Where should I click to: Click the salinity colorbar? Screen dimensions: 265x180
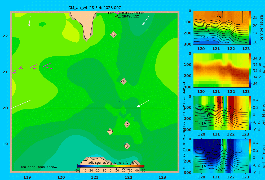pos(250,70)
